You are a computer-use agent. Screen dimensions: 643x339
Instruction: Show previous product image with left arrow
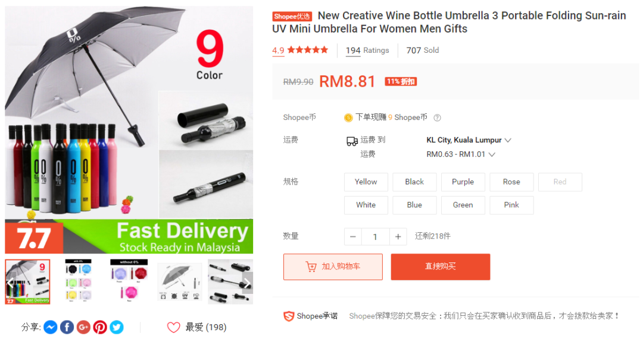coord(11,282)
